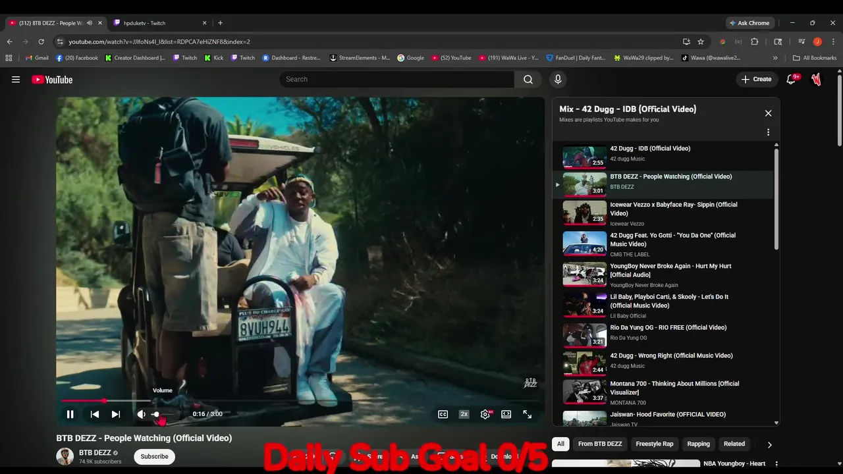843x474 pixels.
Task: Click the Subscribe button
Action: click(x=154, y=456)
